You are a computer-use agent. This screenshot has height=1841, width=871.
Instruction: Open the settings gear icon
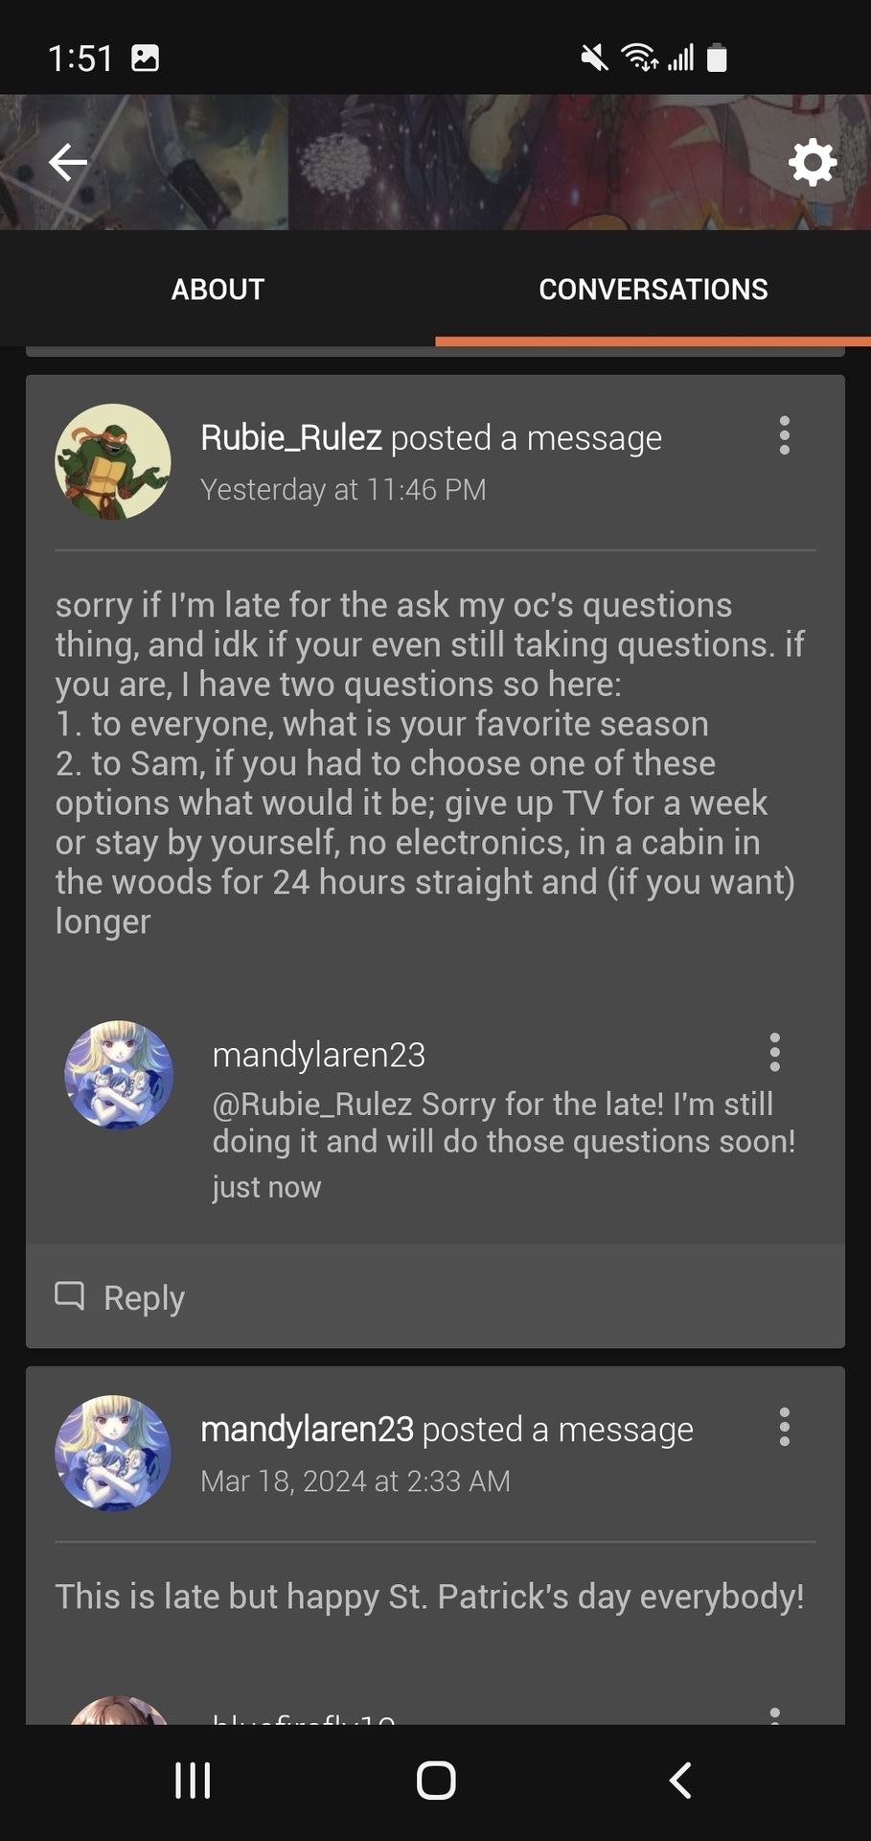[813, 162]
